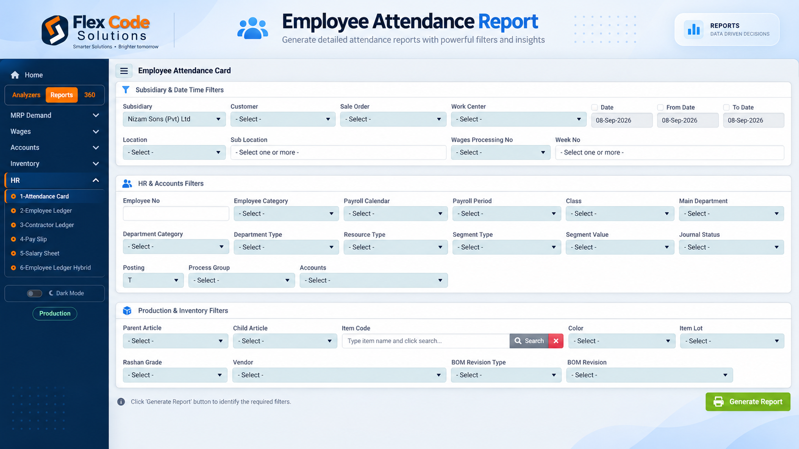Open the Process Group dropdown

[241, 281]
